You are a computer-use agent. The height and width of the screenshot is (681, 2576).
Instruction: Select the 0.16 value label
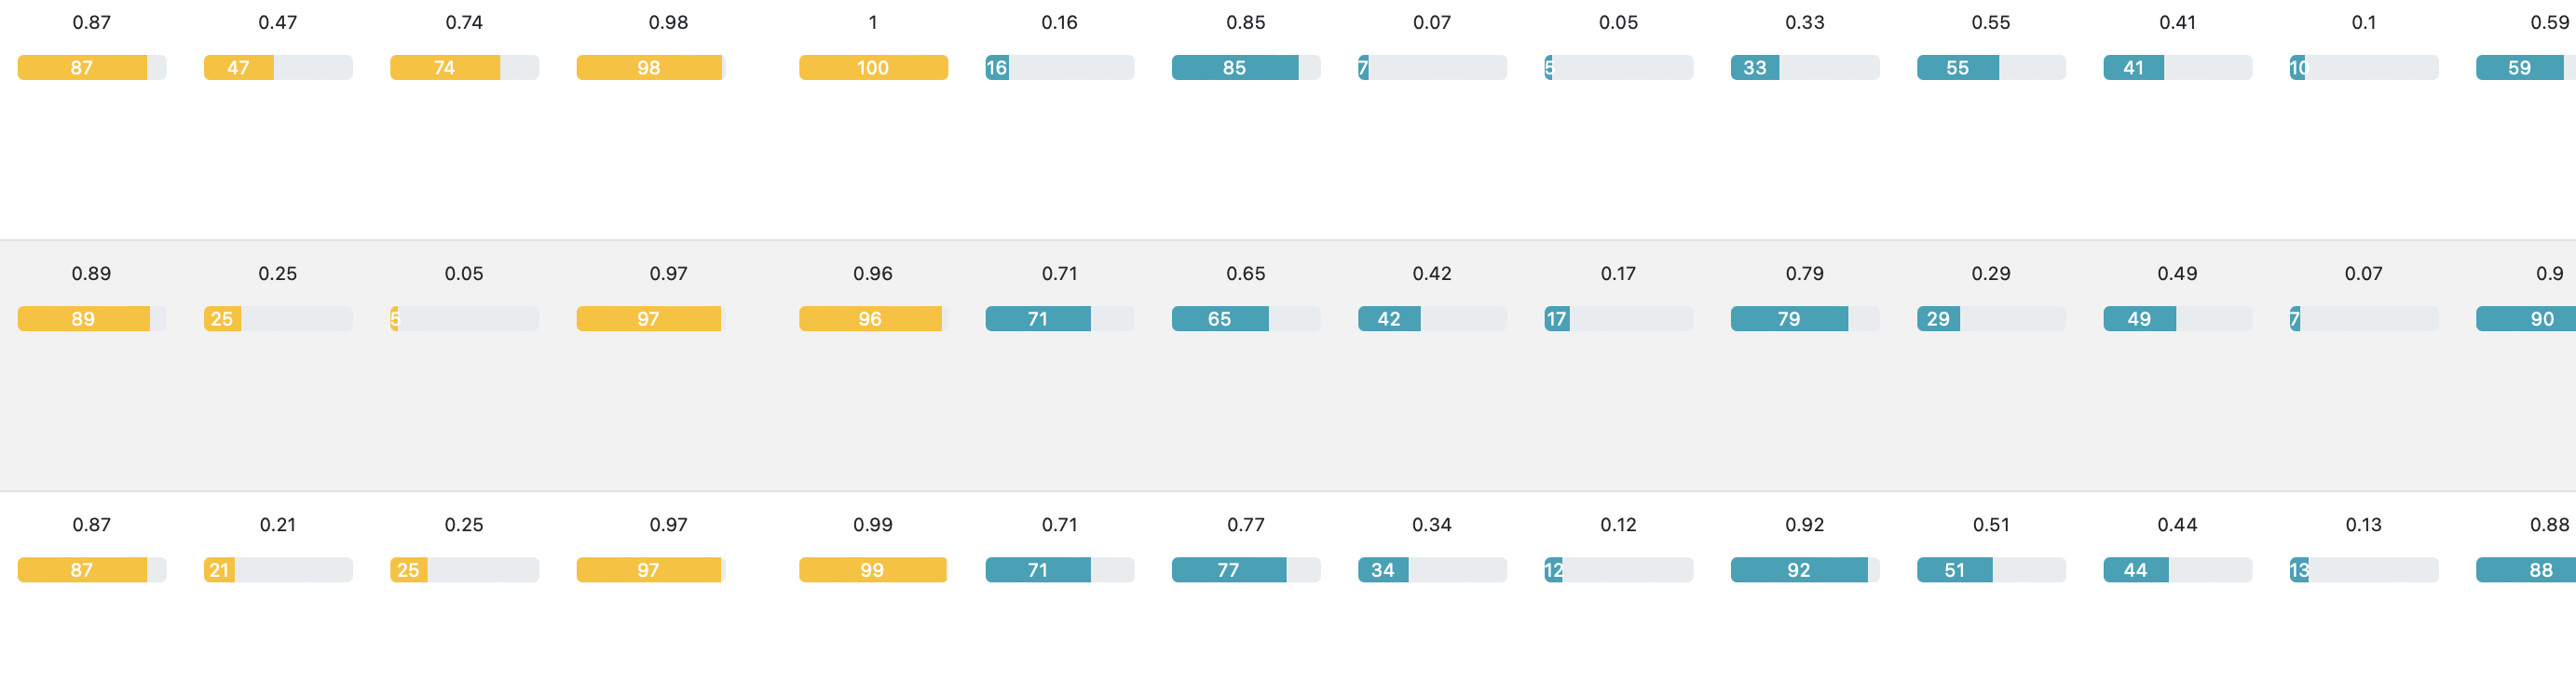[1059, 23]
